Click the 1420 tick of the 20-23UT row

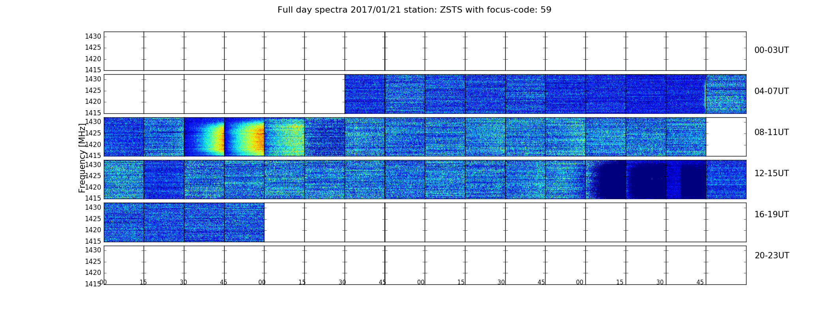93,273
